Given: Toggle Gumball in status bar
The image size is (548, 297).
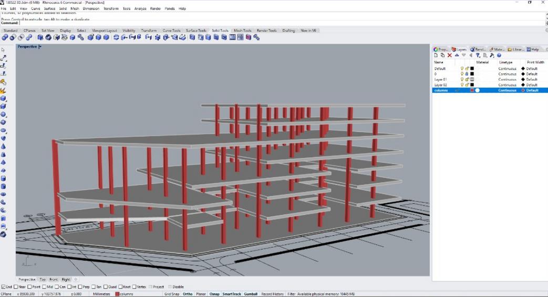Looking at the screenshot, I should tap(251, 294).
